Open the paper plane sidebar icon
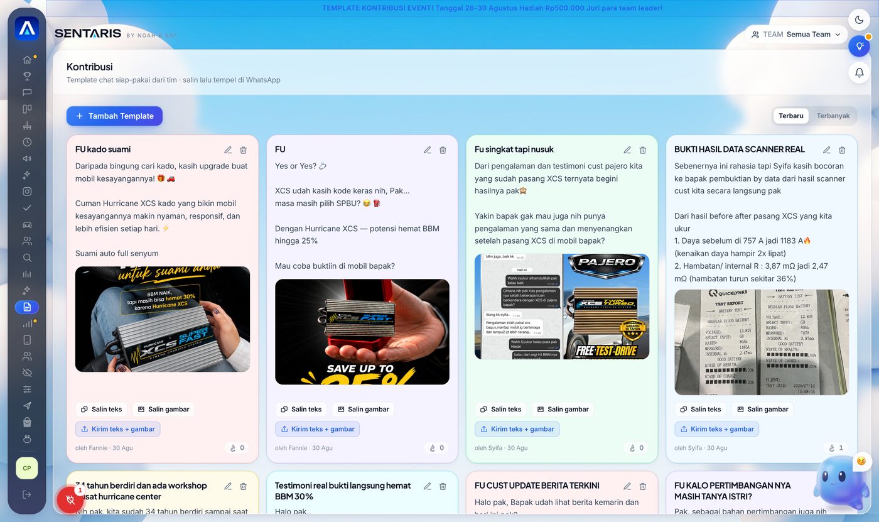 [x=27, y=406]
